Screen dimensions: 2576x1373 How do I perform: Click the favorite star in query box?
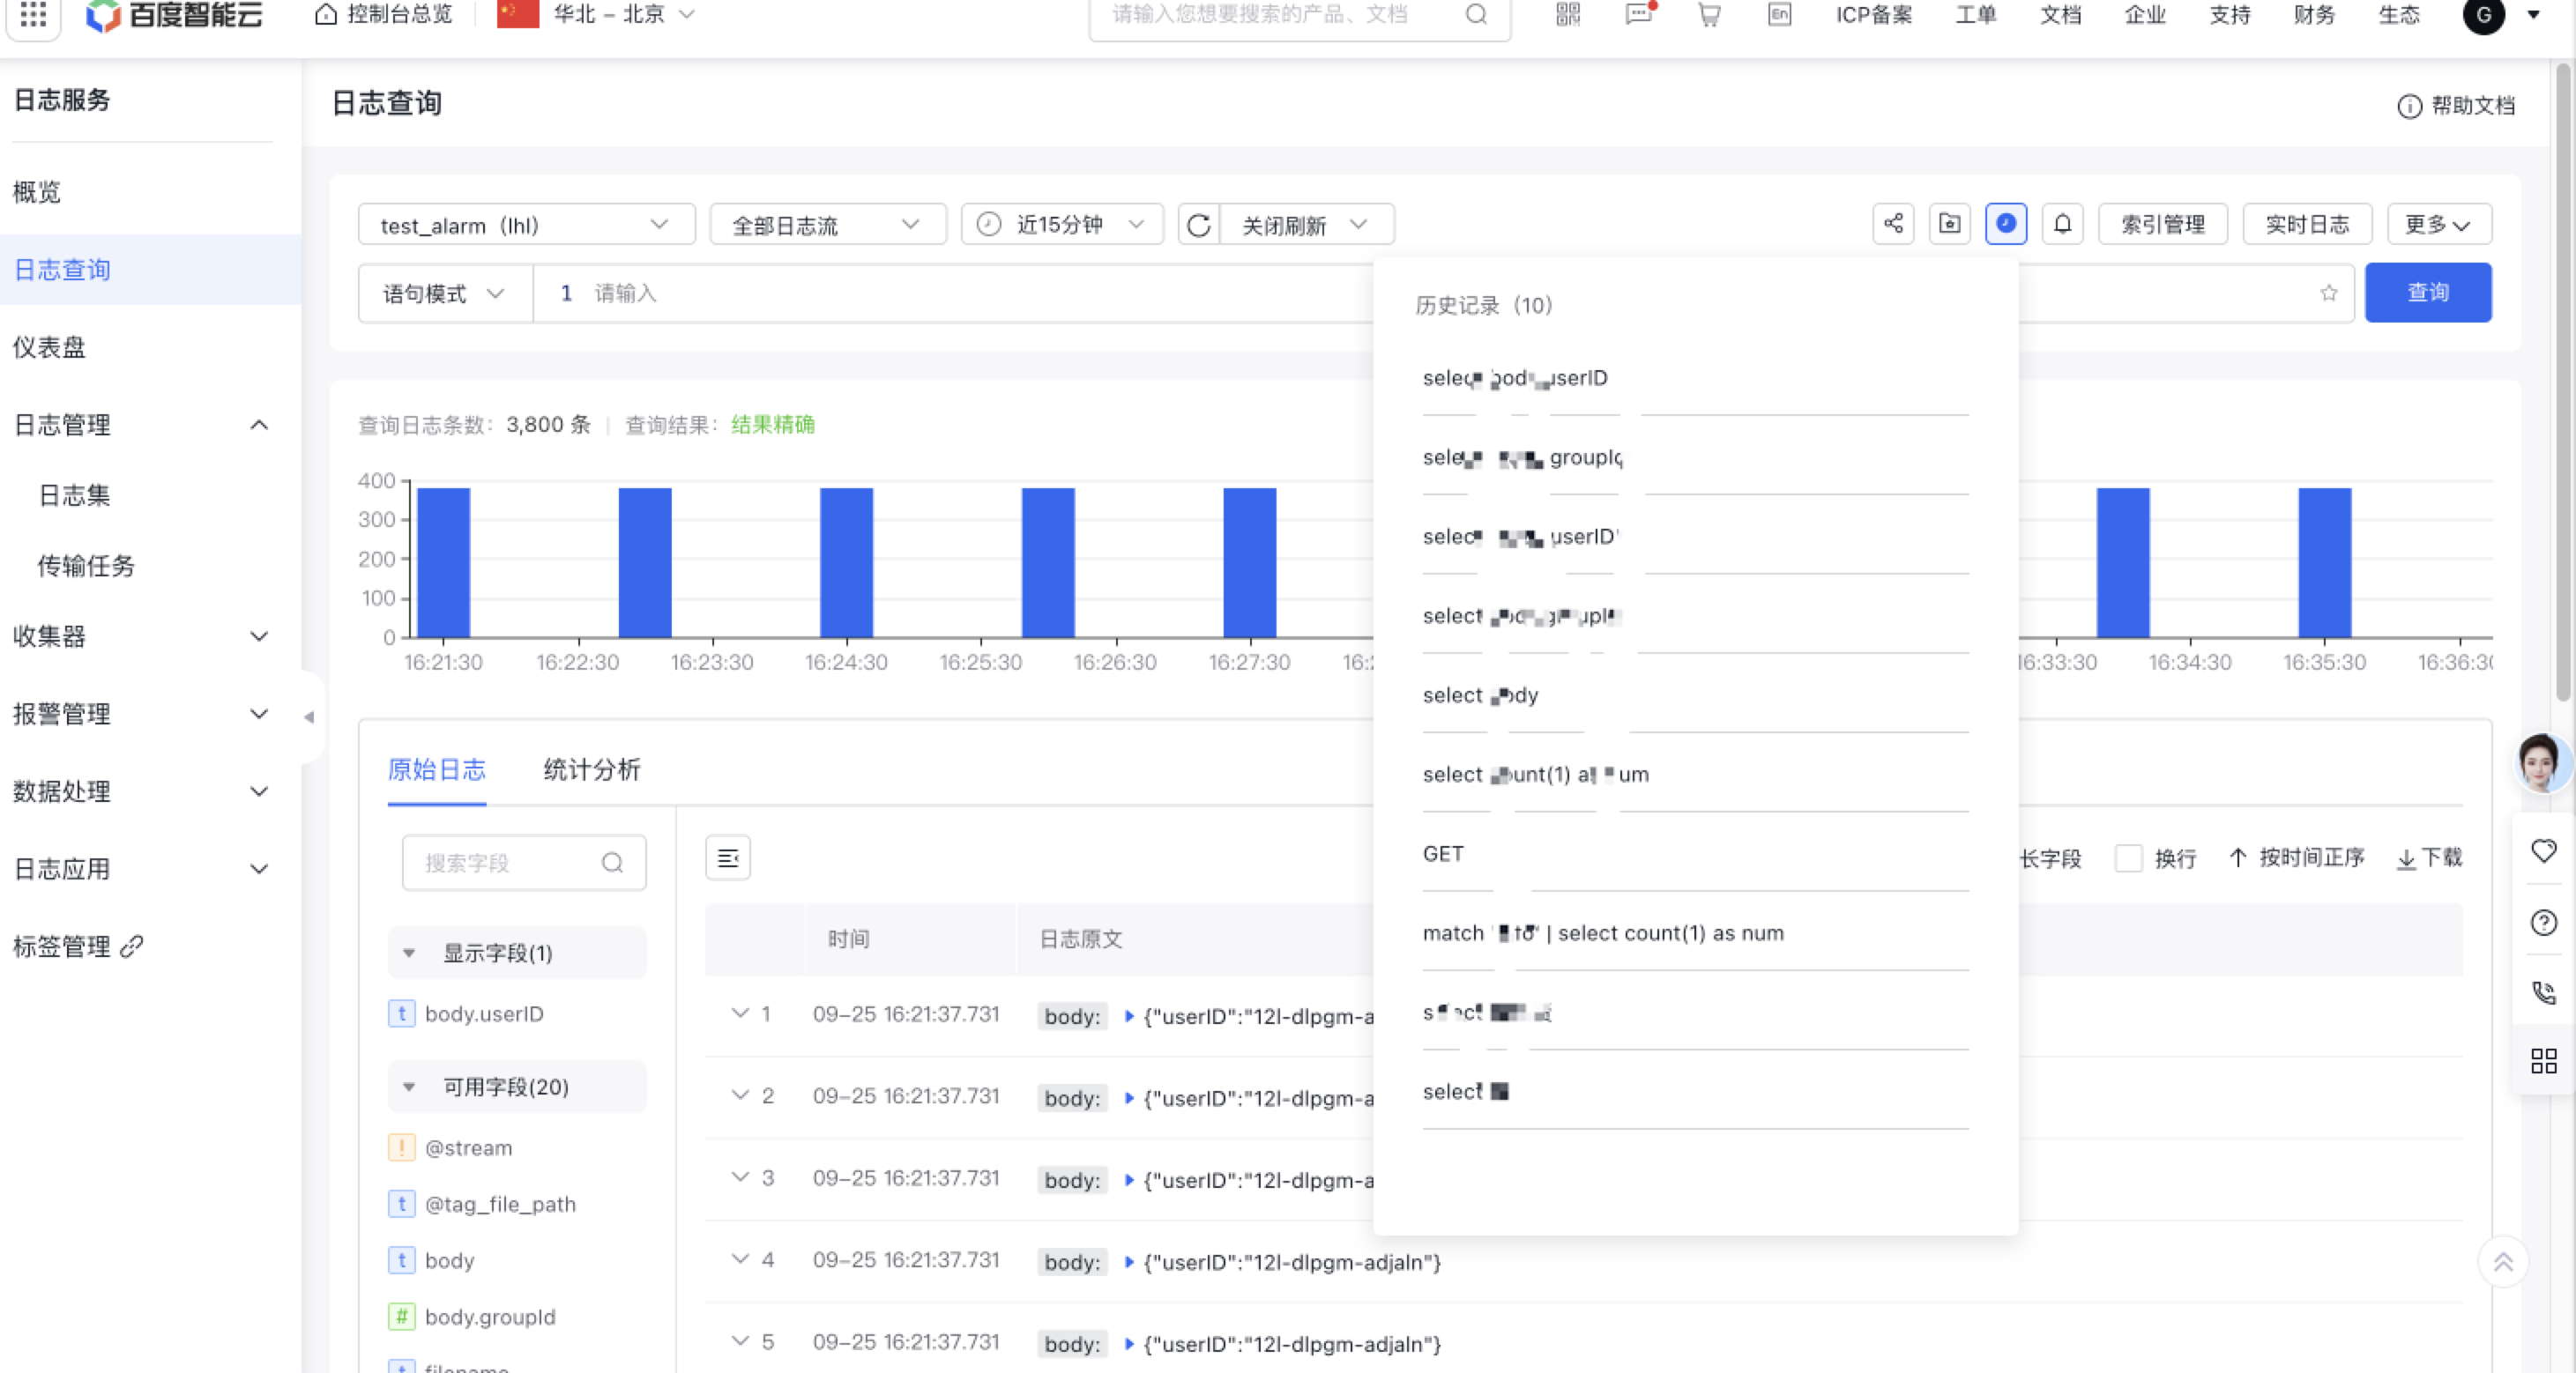point(2329,293)
